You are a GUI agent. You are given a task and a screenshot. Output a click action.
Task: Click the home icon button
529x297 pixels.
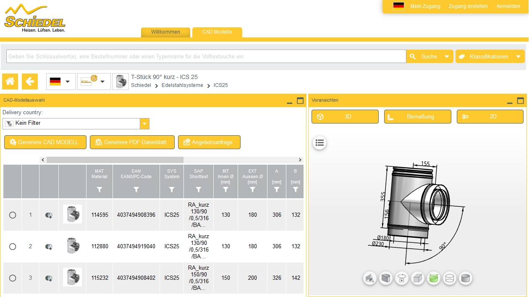pyautogui.click(x=10, y=81)
